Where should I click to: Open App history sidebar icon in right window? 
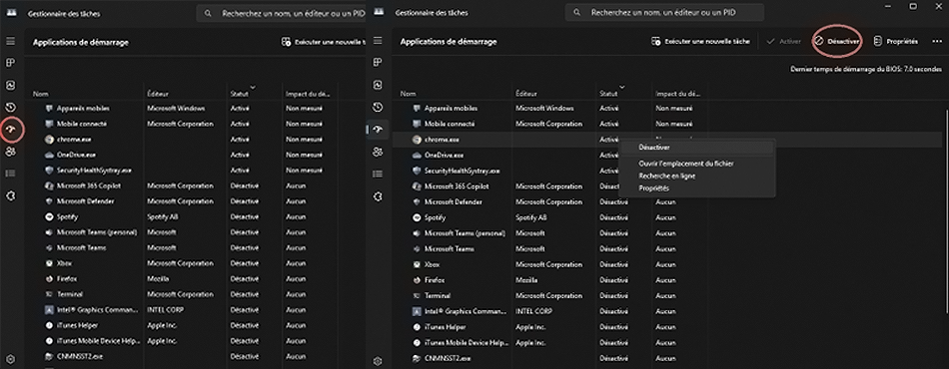point(378,108)
